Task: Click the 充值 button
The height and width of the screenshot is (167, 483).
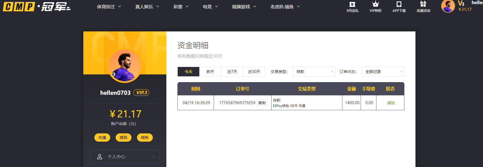Action: 102,138
